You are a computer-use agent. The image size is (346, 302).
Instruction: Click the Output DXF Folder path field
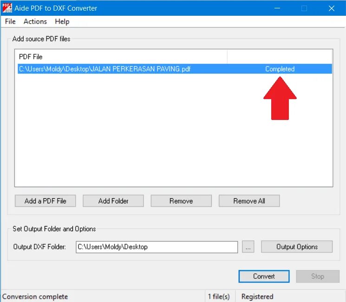click(157, 247)
